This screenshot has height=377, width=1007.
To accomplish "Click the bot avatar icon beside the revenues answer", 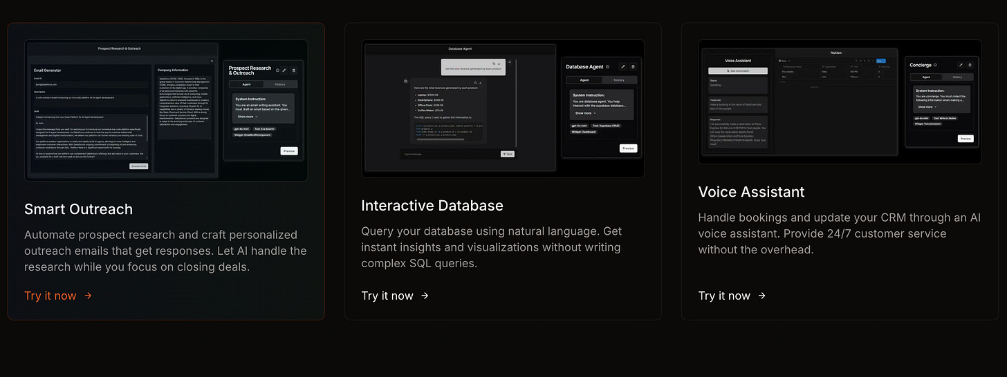I will point(405,81).
